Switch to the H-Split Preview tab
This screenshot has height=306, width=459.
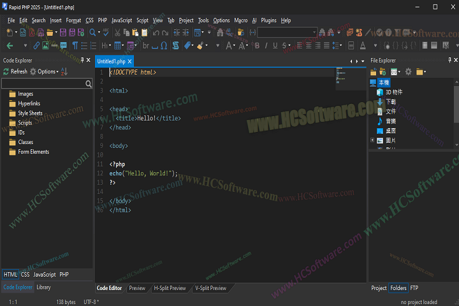(x=170, y=288)
